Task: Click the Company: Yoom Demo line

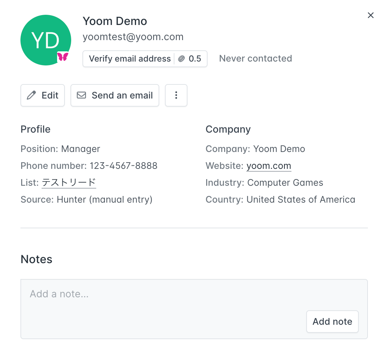Action: click(255, 149)
